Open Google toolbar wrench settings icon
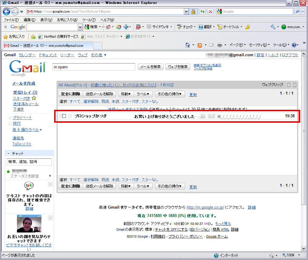This screenshot has width=308, height=260. coord(273,27)
